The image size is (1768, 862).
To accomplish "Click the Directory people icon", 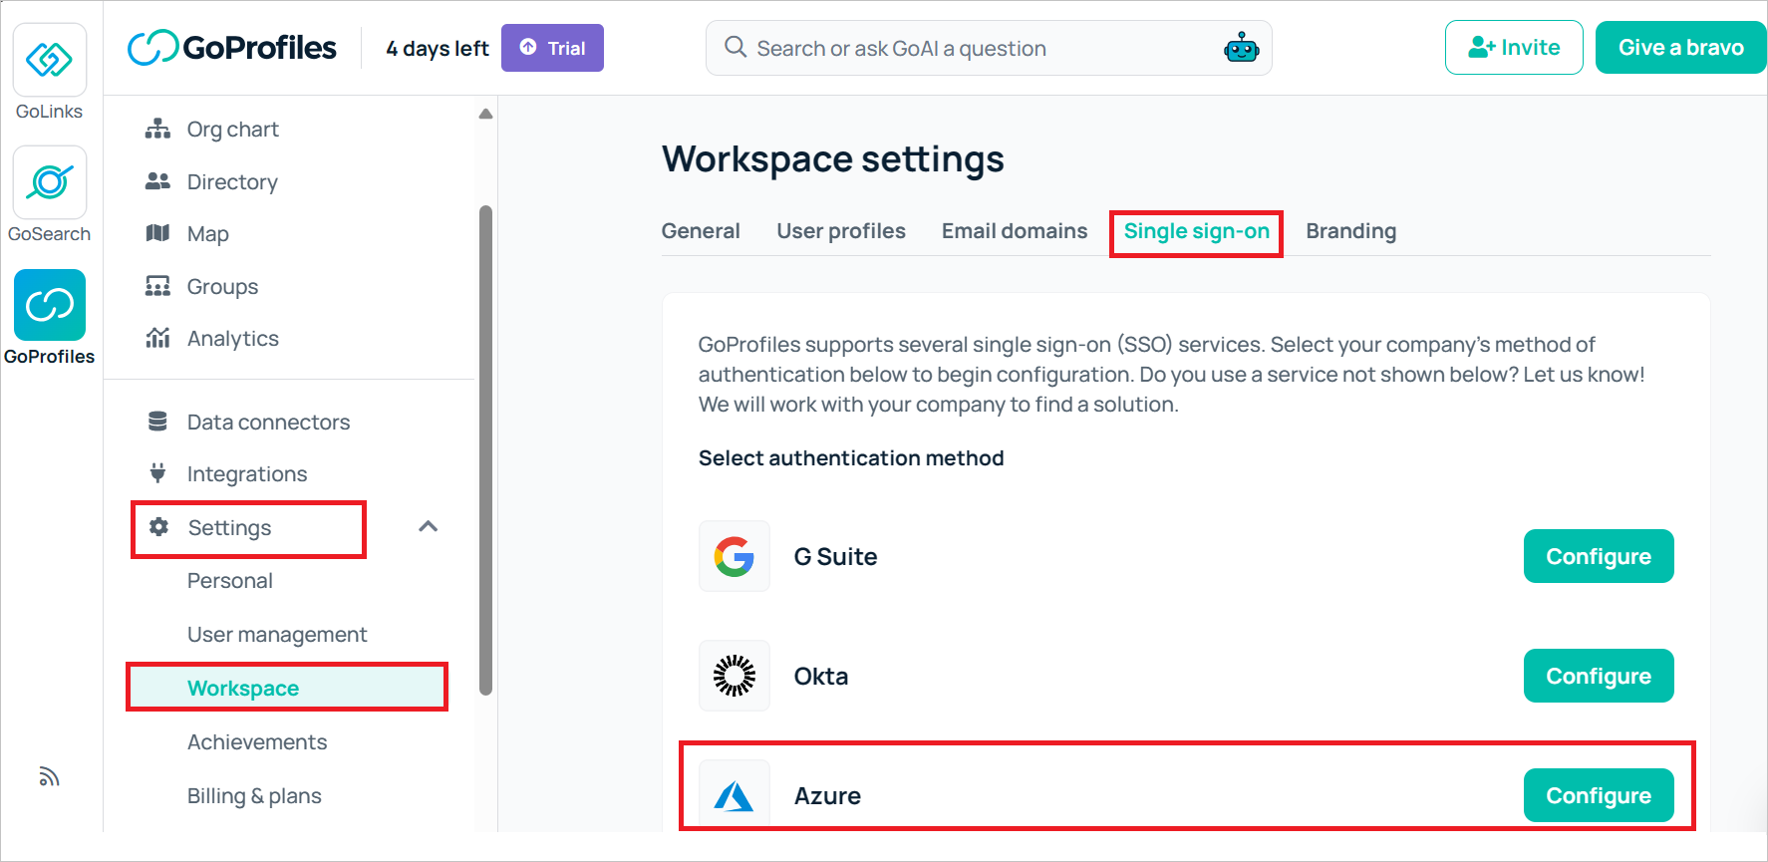I will pos(157,181).
